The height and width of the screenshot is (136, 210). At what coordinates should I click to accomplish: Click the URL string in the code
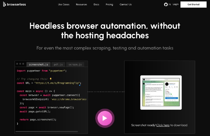(57, 83)
